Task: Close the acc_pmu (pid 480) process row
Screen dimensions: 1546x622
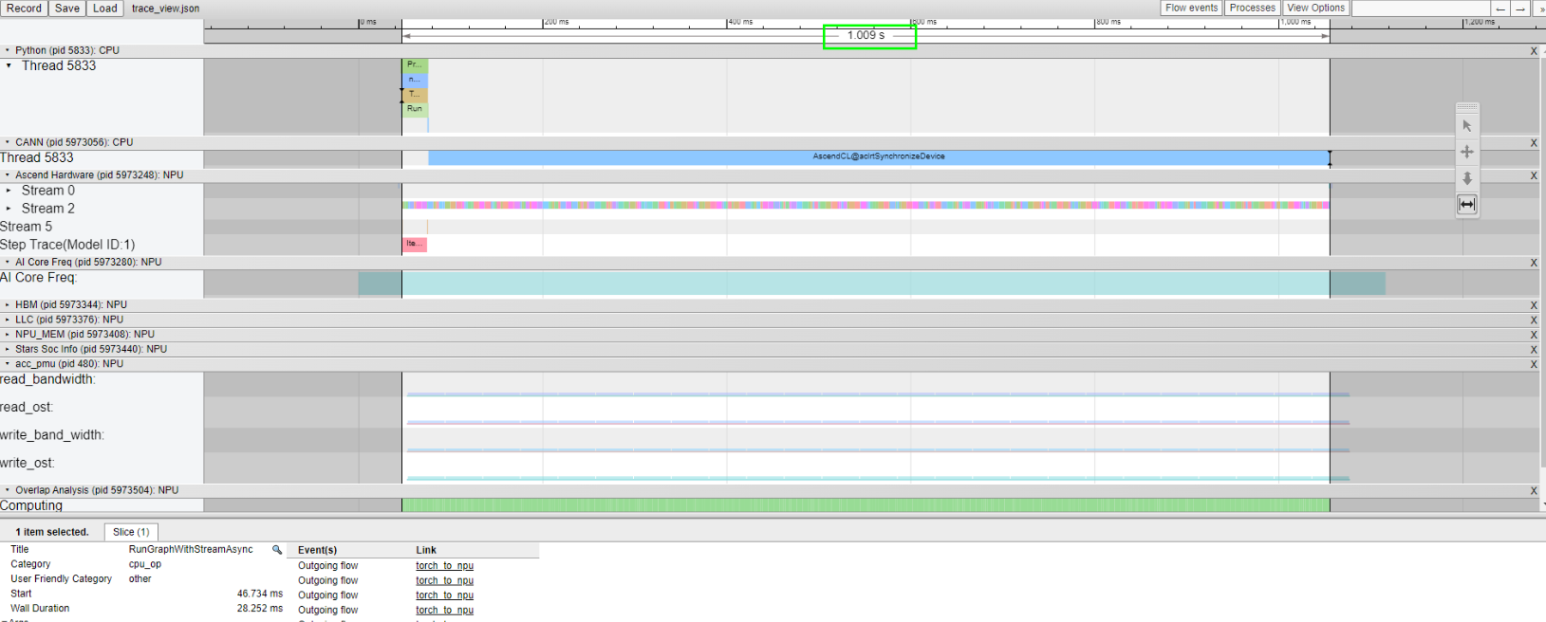Action: point(1534,364)
